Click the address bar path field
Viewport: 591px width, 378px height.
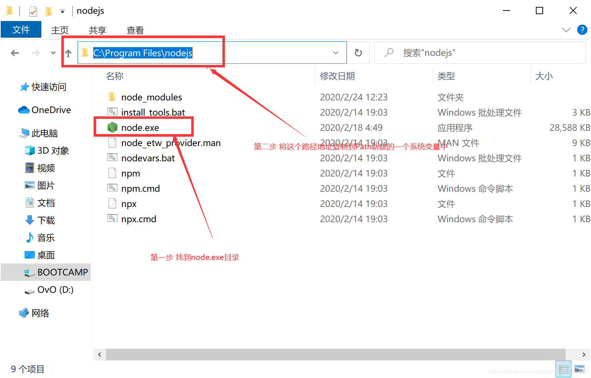[x=212, y=53]
